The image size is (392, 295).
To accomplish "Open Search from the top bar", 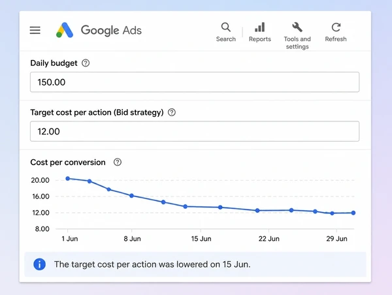I will click(226, 33).
